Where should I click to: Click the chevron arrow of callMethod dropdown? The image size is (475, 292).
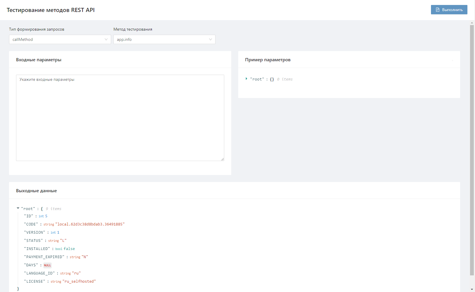[x=106, y=39]
